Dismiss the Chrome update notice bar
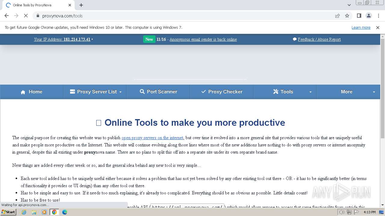This screenshot has height=216, width=385. point(378,28)
